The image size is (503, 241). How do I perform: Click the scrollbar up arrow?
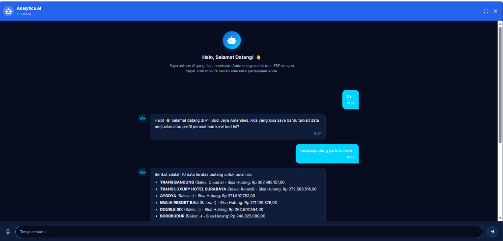pyautogui.click(x=500, y=24)
